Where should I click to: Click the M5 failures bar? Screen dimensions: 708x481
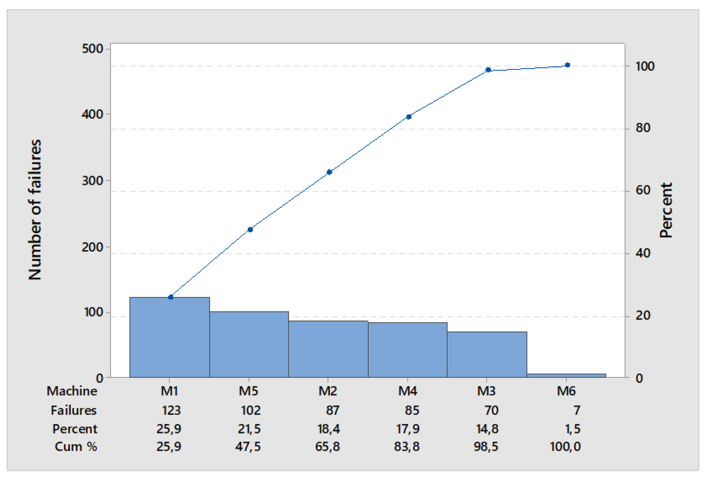click(249, 344)
